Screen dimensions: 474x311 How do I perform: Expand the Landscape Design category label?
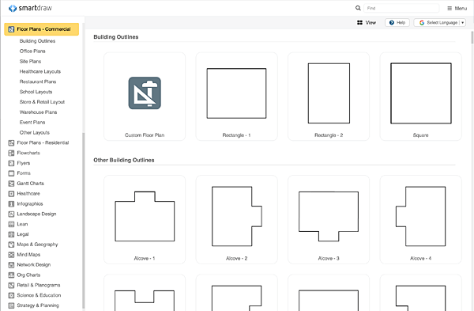36,214
